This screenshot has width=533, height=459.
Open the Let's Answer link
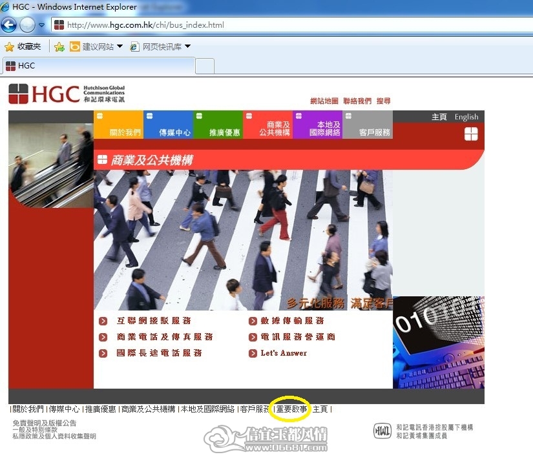pyautogui.click(x=284, y=353)
